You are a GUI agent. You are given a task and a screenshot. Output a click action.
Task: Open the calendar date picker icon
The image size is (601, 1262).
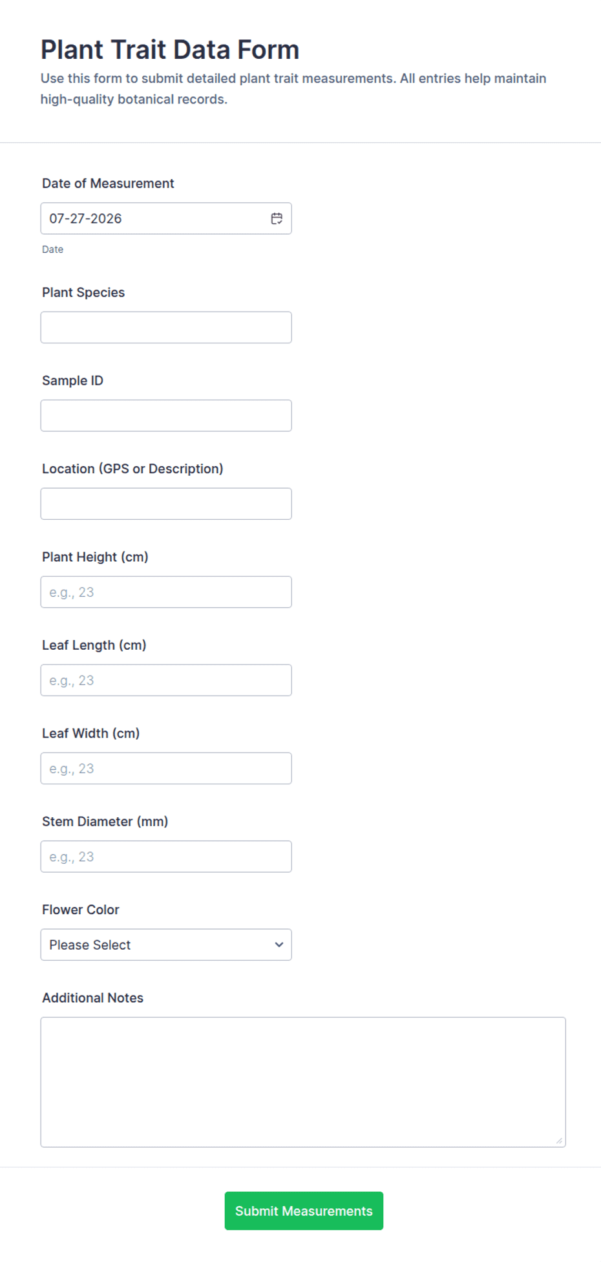(x=277, y=219)
